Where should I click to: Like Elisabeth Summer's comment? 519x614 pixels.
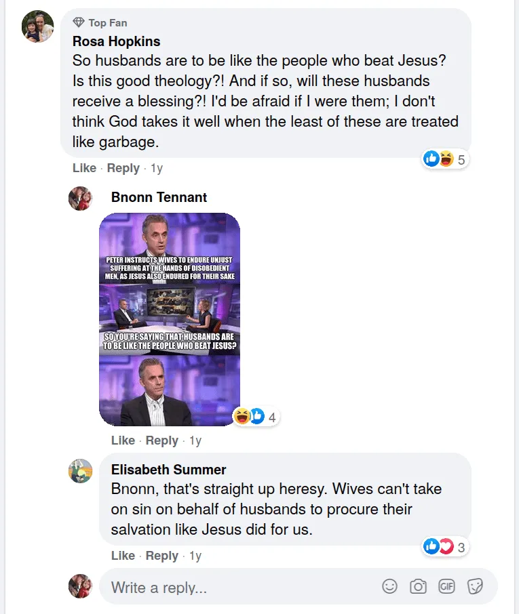tap(123, 555)
